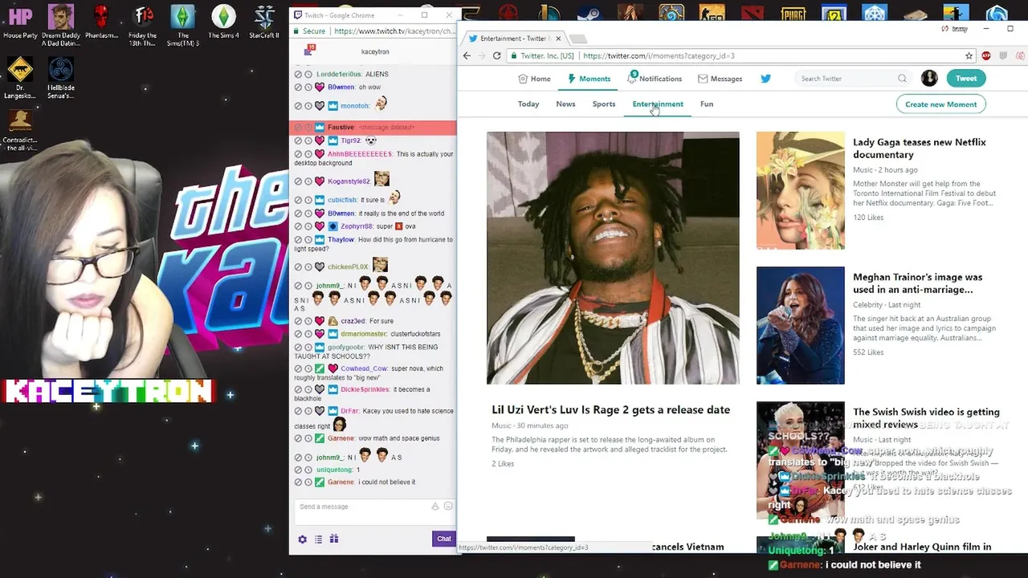
Task: Open Swish Swish video mixed reviews link
Action: pyautogui.click(x=926, y=418)
